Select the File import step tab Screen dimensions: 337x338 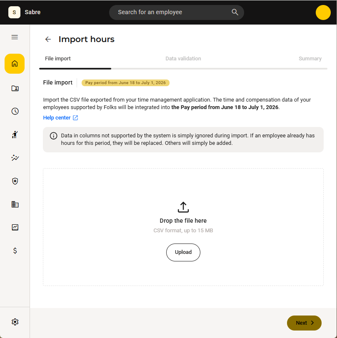click(x=57, y=59)
